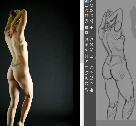Screen dimensions: 136x126
Task: Pick the Color Sampler eyedropper tool
Action: [92, 39]
